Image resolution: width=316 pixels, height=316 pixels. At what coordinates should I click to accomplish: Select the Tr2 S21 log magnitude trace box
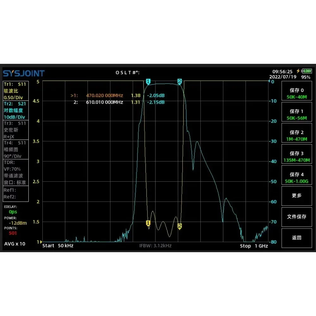point(16,110)
